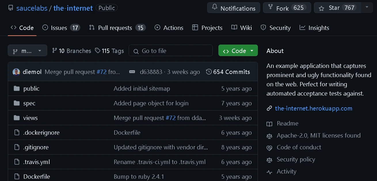Click the book icon next to Readme
377x181 pixels.
coord(269,124)
